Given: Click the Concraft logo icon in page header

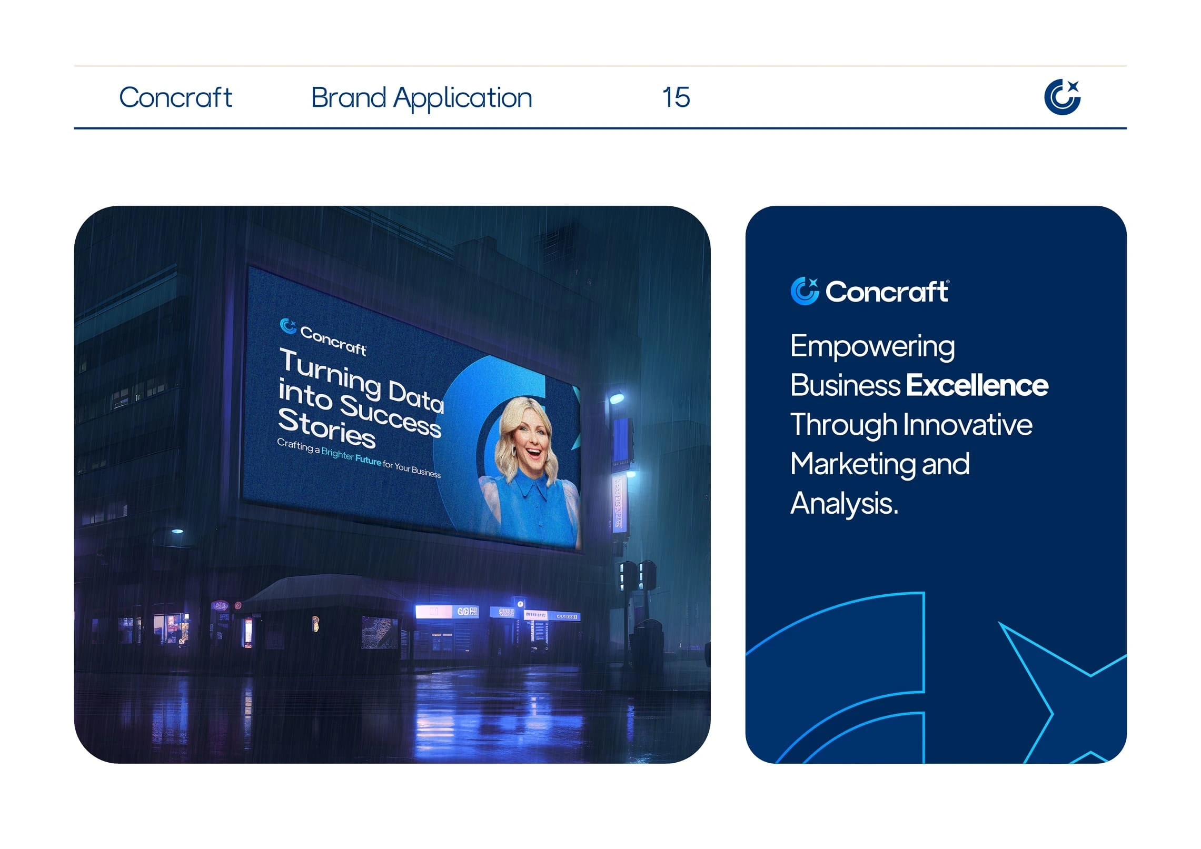Looking at the screenshot, I should coord(1061,97).
